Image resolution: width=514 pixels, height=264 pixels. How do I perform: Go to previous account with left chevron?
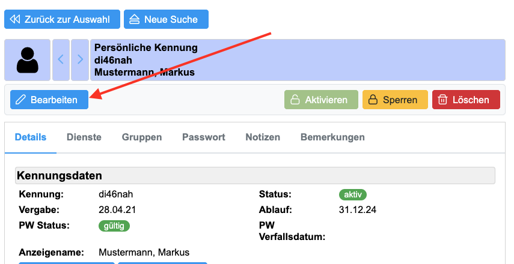tap(61, 60)
